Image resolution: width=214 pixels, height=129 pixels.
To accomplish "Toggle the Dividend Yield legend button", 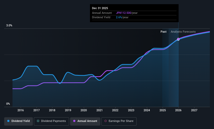I will pos(19,121).
